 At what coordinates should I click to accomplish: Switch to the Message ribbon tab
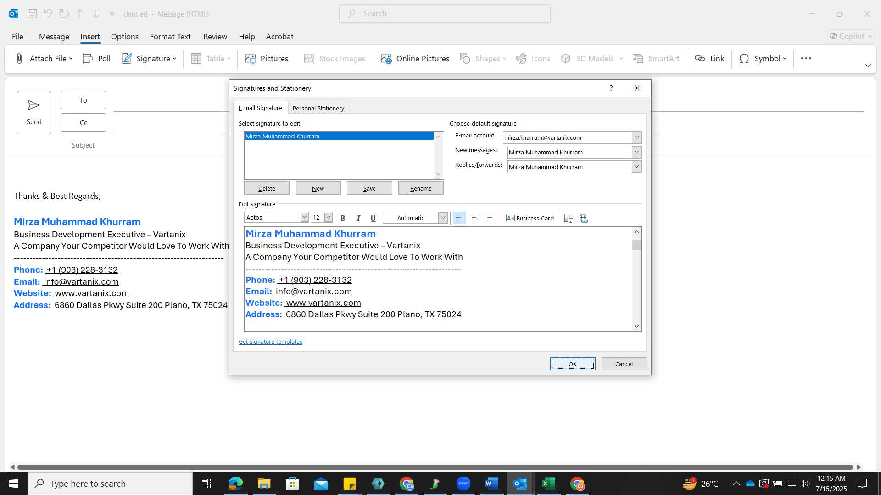point(54,37)
